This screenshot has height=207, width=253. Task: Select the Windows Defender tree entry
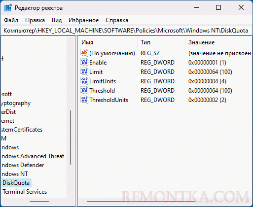(x=23, y=165)
